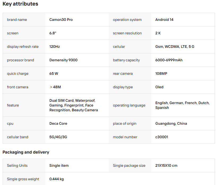Click the Key attributes heading

coord(20,4)
